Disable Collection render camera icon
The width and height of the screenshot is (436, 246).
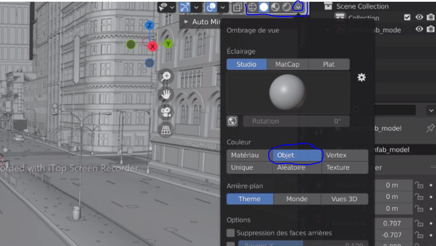point(430,17)
